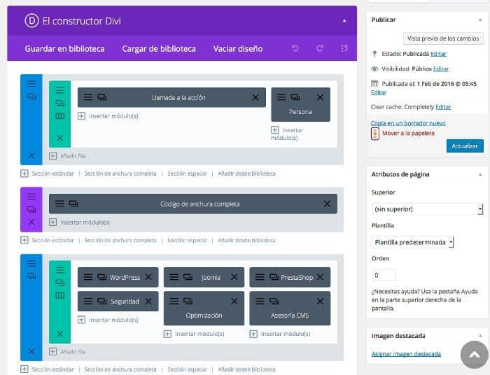The height and width of the screenshot is (375, 490).
Task: Open purple full-width section settings
Action: tap(31, 197)
